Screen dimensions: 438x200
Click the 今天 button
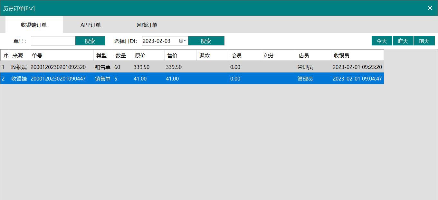point(382,41)
